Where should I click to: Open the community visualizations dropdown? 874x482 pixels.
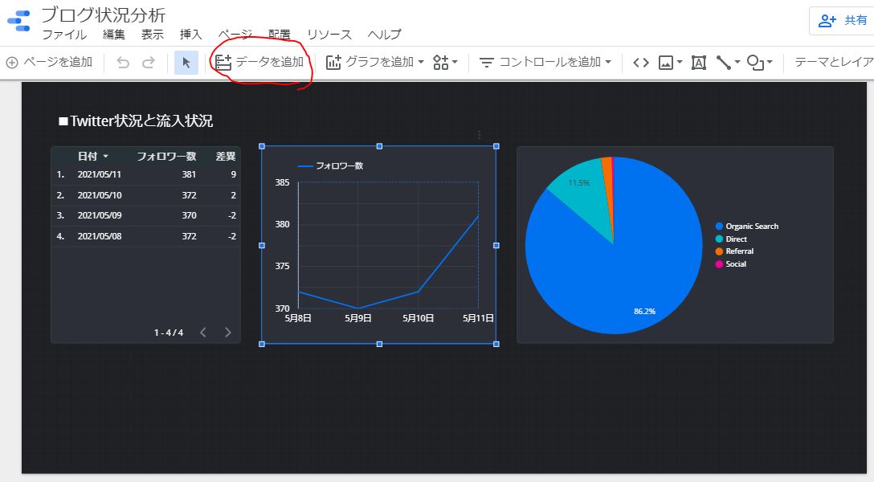[x=445, y=63]
